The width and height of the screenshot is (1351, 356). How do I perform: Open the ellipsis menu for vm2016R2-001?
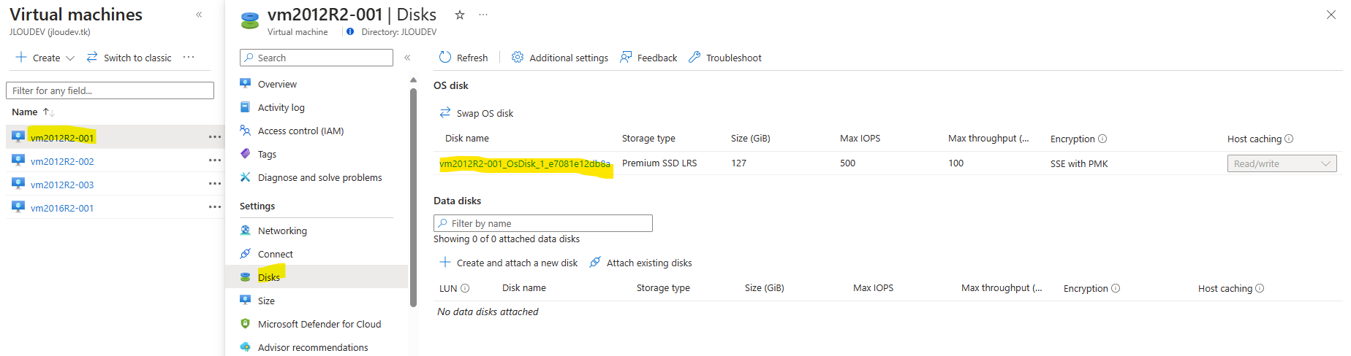pos(214,207)
